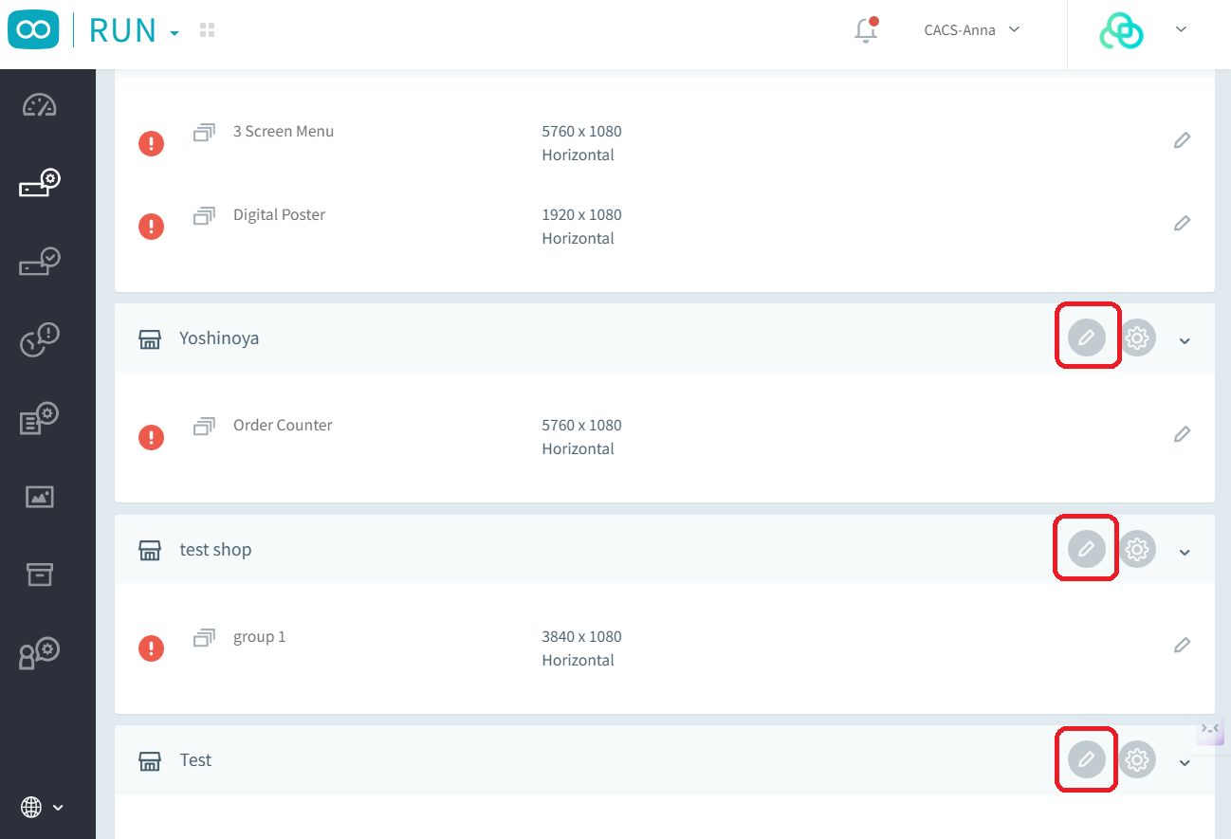
Task: Edit the test shop entry
Action: [1087, 549]
